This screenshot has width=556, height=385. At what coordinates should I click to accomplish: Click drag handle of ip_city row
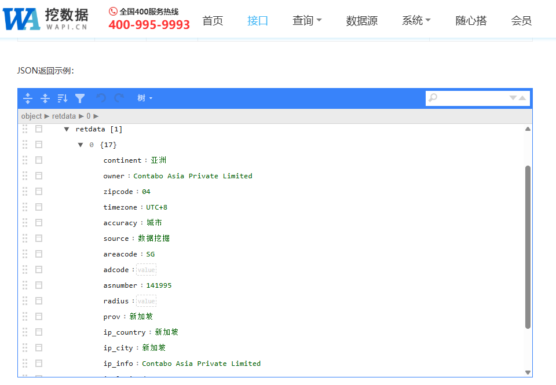[25, 347]
